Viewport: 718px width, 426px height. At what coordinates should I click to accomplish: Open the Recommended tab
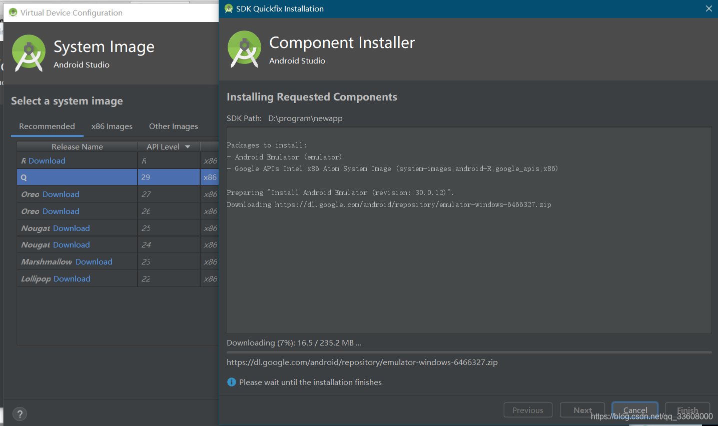(x=47, y=126)
